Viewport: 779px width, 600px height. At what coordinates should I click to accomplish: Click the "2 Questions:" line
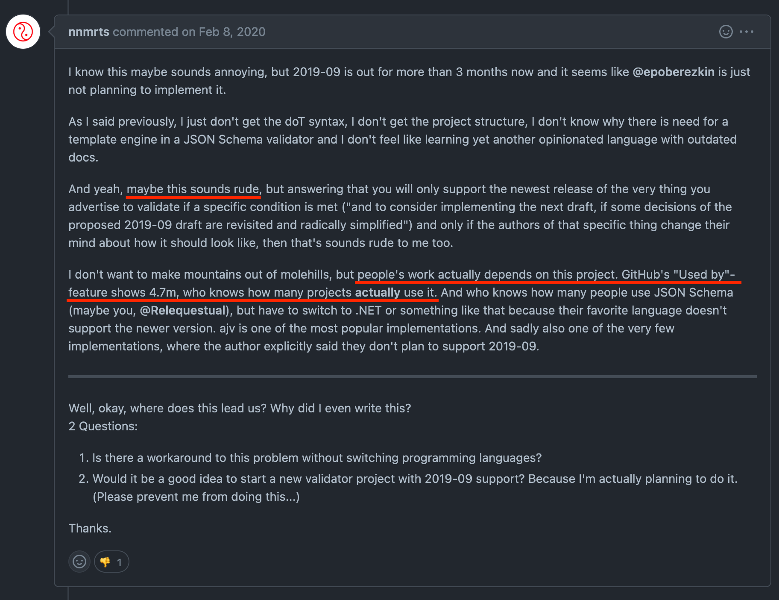point(103,426)
